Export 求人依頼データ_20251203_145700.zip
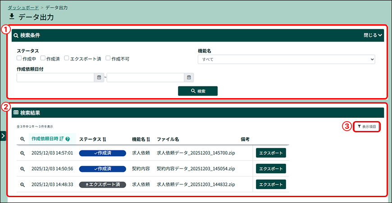 271,153
